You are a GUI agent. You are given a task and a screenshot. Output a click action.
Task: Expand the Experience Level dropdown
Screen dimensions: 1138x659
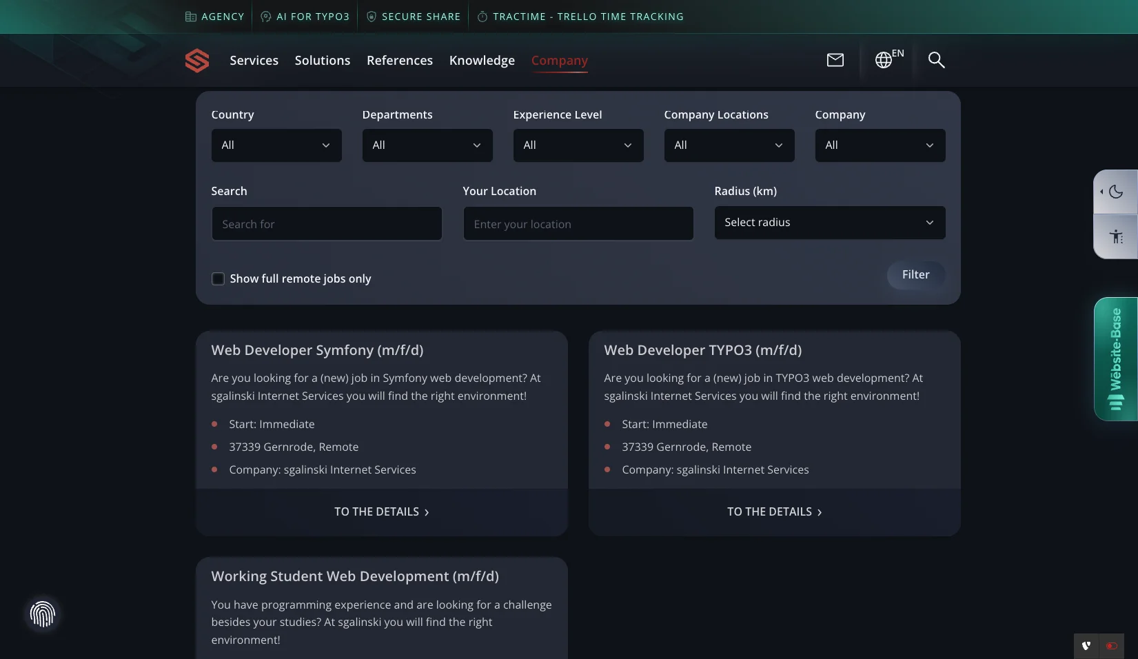point(578,145)
